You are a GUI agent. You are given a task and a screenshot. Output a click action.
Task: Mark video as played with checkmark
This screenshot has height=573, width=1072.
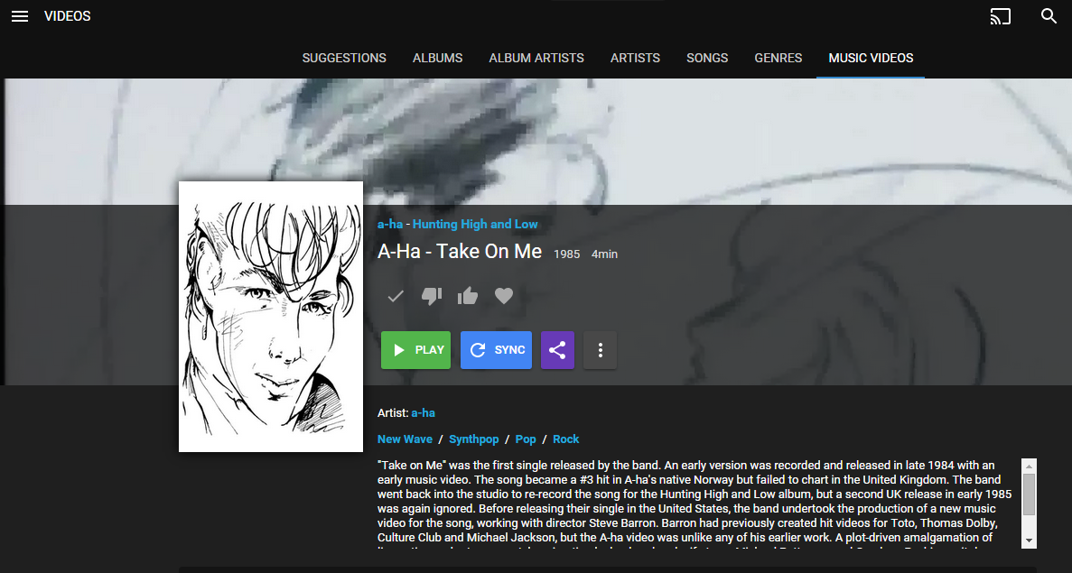[396, 296]
